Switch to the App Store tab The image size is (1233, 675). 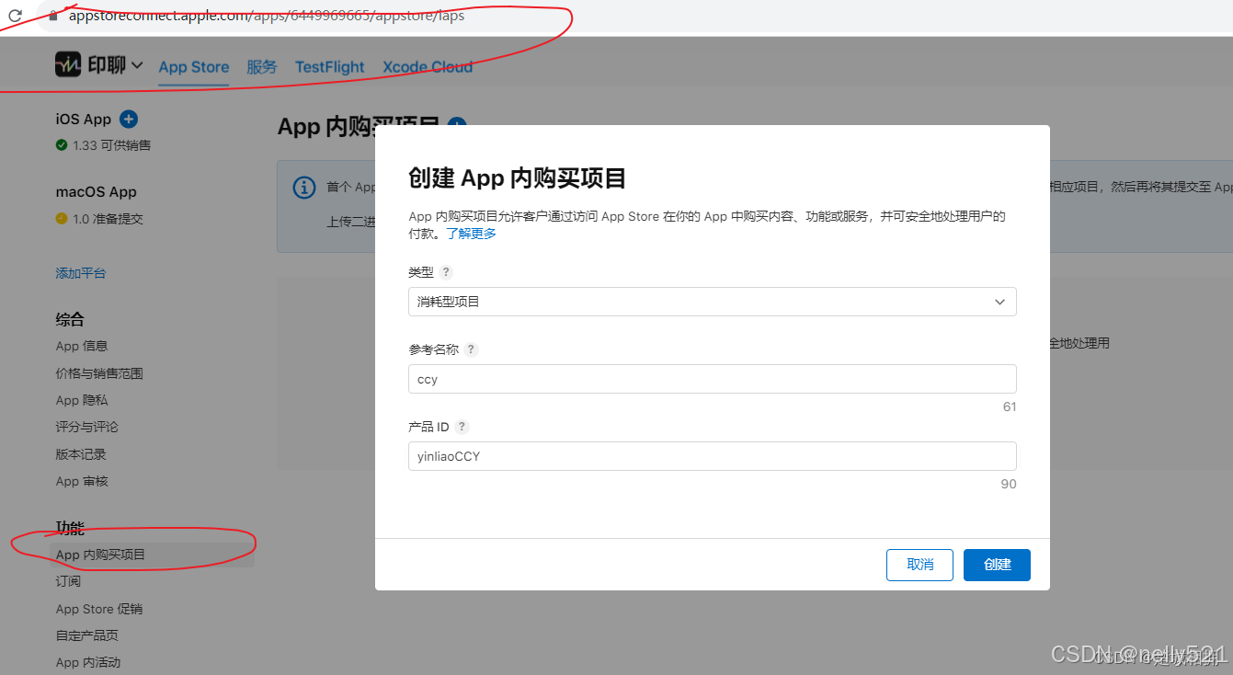point(193,67)
